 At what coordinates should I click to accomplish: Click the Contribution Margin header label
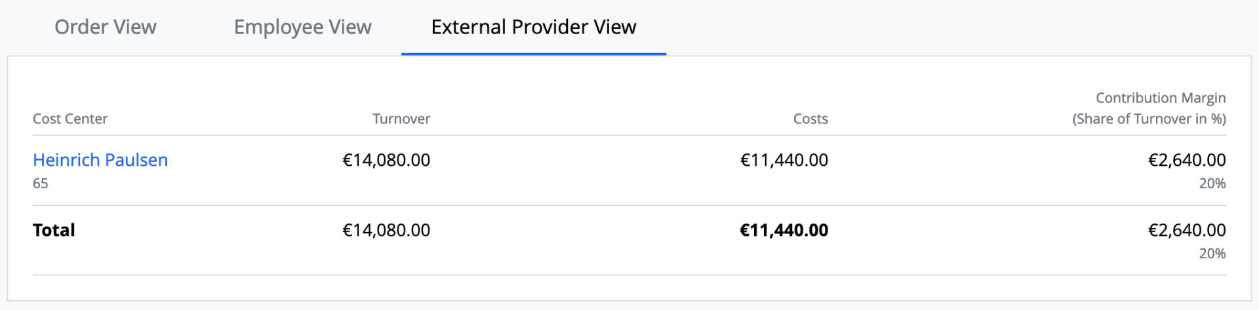pyautogui.click(x=1160, y=98)
